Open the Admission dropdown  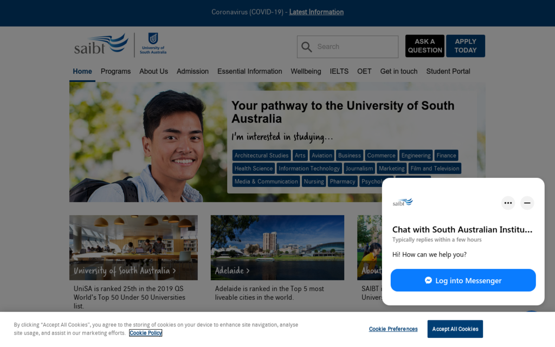point(192,71)
